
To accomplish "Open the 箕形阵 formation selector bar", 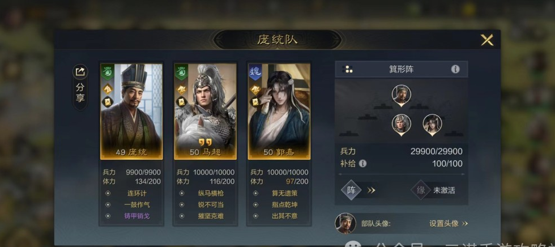I will click(402, 69).
